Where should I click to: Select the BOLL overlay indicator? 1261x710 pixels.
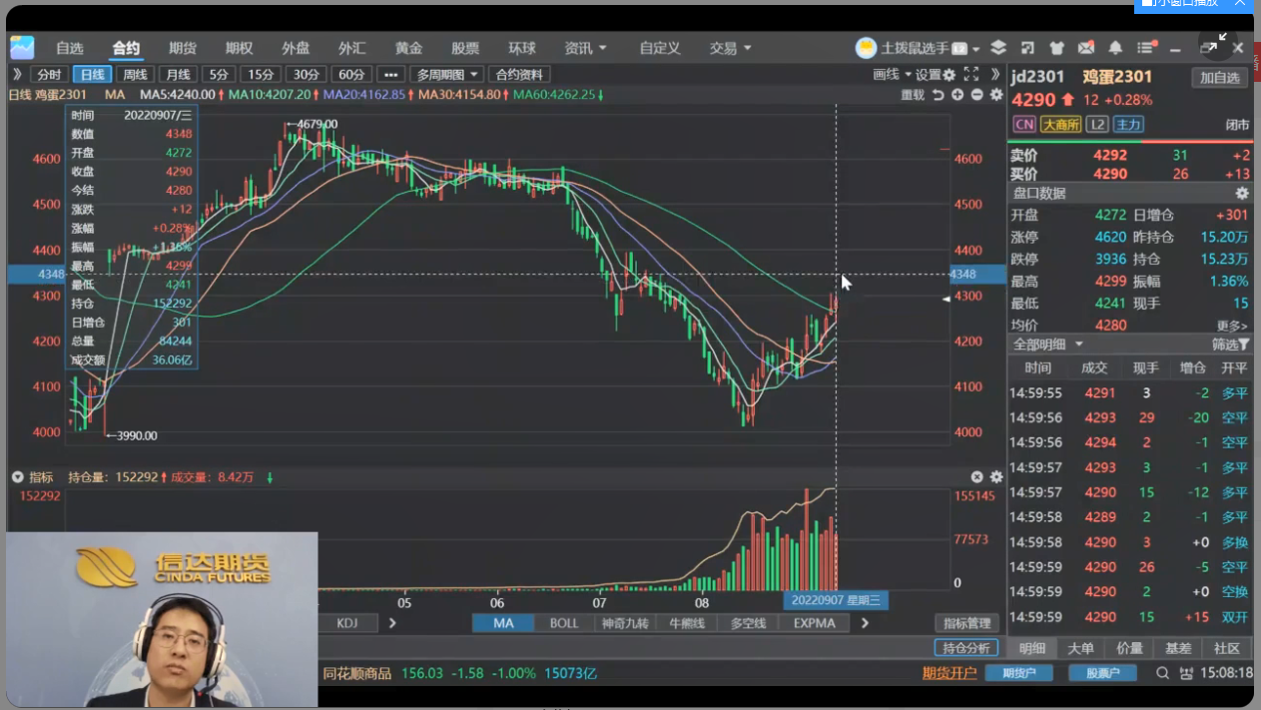(563, 623)
